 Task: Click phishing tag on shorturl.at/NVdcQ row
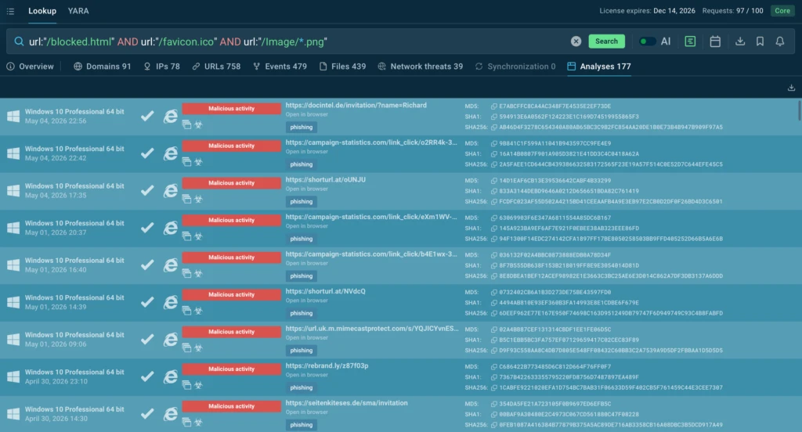pyautogui.click(x=302, y=313)
